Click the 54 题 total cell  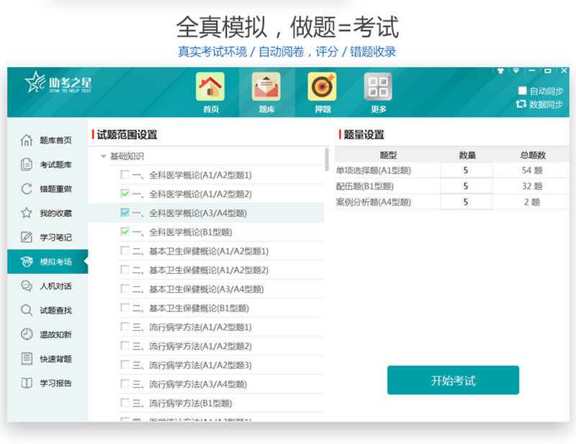click(532, 170)
